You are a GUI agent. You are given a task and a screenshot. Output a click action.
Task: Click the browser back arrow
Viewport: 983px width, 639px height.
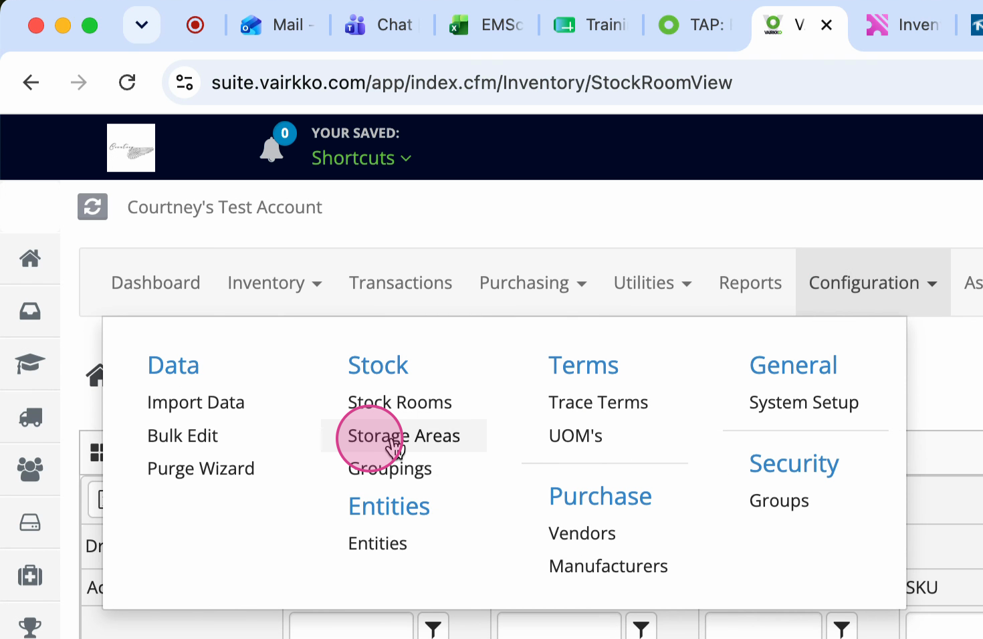pos(31,82)
